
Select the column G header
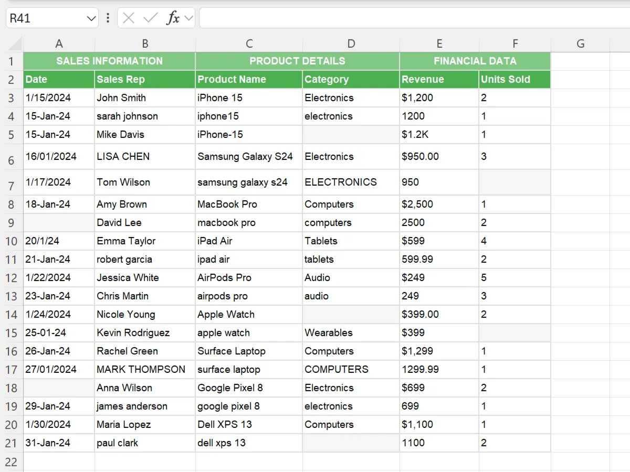pos(581,43)
